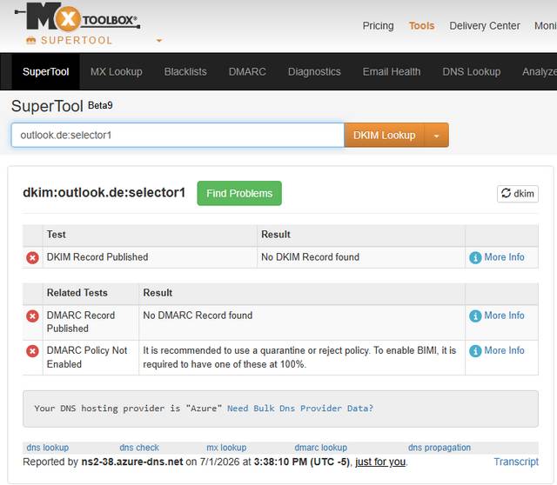Expand the lookup type dropdown arrow
Viewport: 557px width, 485px height.
[x=437, y=136]
